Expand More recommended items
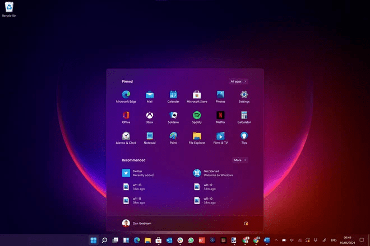Viewport: 370px width, 246px height. pyautogui.click(x=240, y=160)
